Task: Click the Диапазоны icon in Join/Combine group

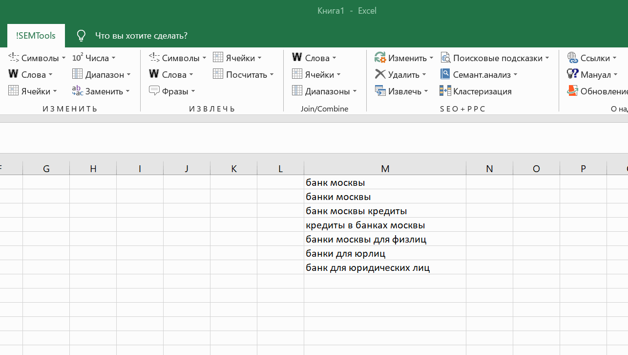Action: [297, 91]
